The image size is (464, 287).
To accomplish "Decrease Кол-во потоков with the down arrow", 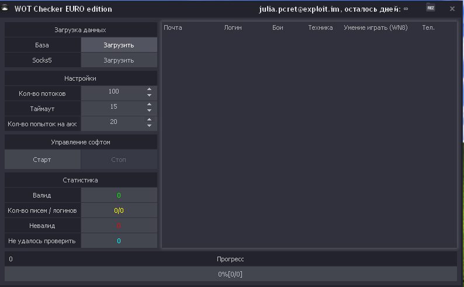I will (x=149, y=96).
